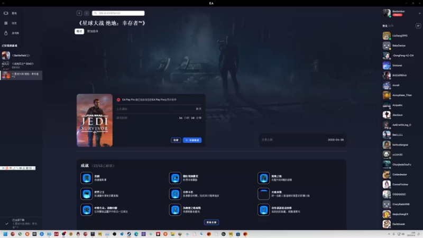
Task: Click the Jedi Survivor cover art
Action: (95, 121)
